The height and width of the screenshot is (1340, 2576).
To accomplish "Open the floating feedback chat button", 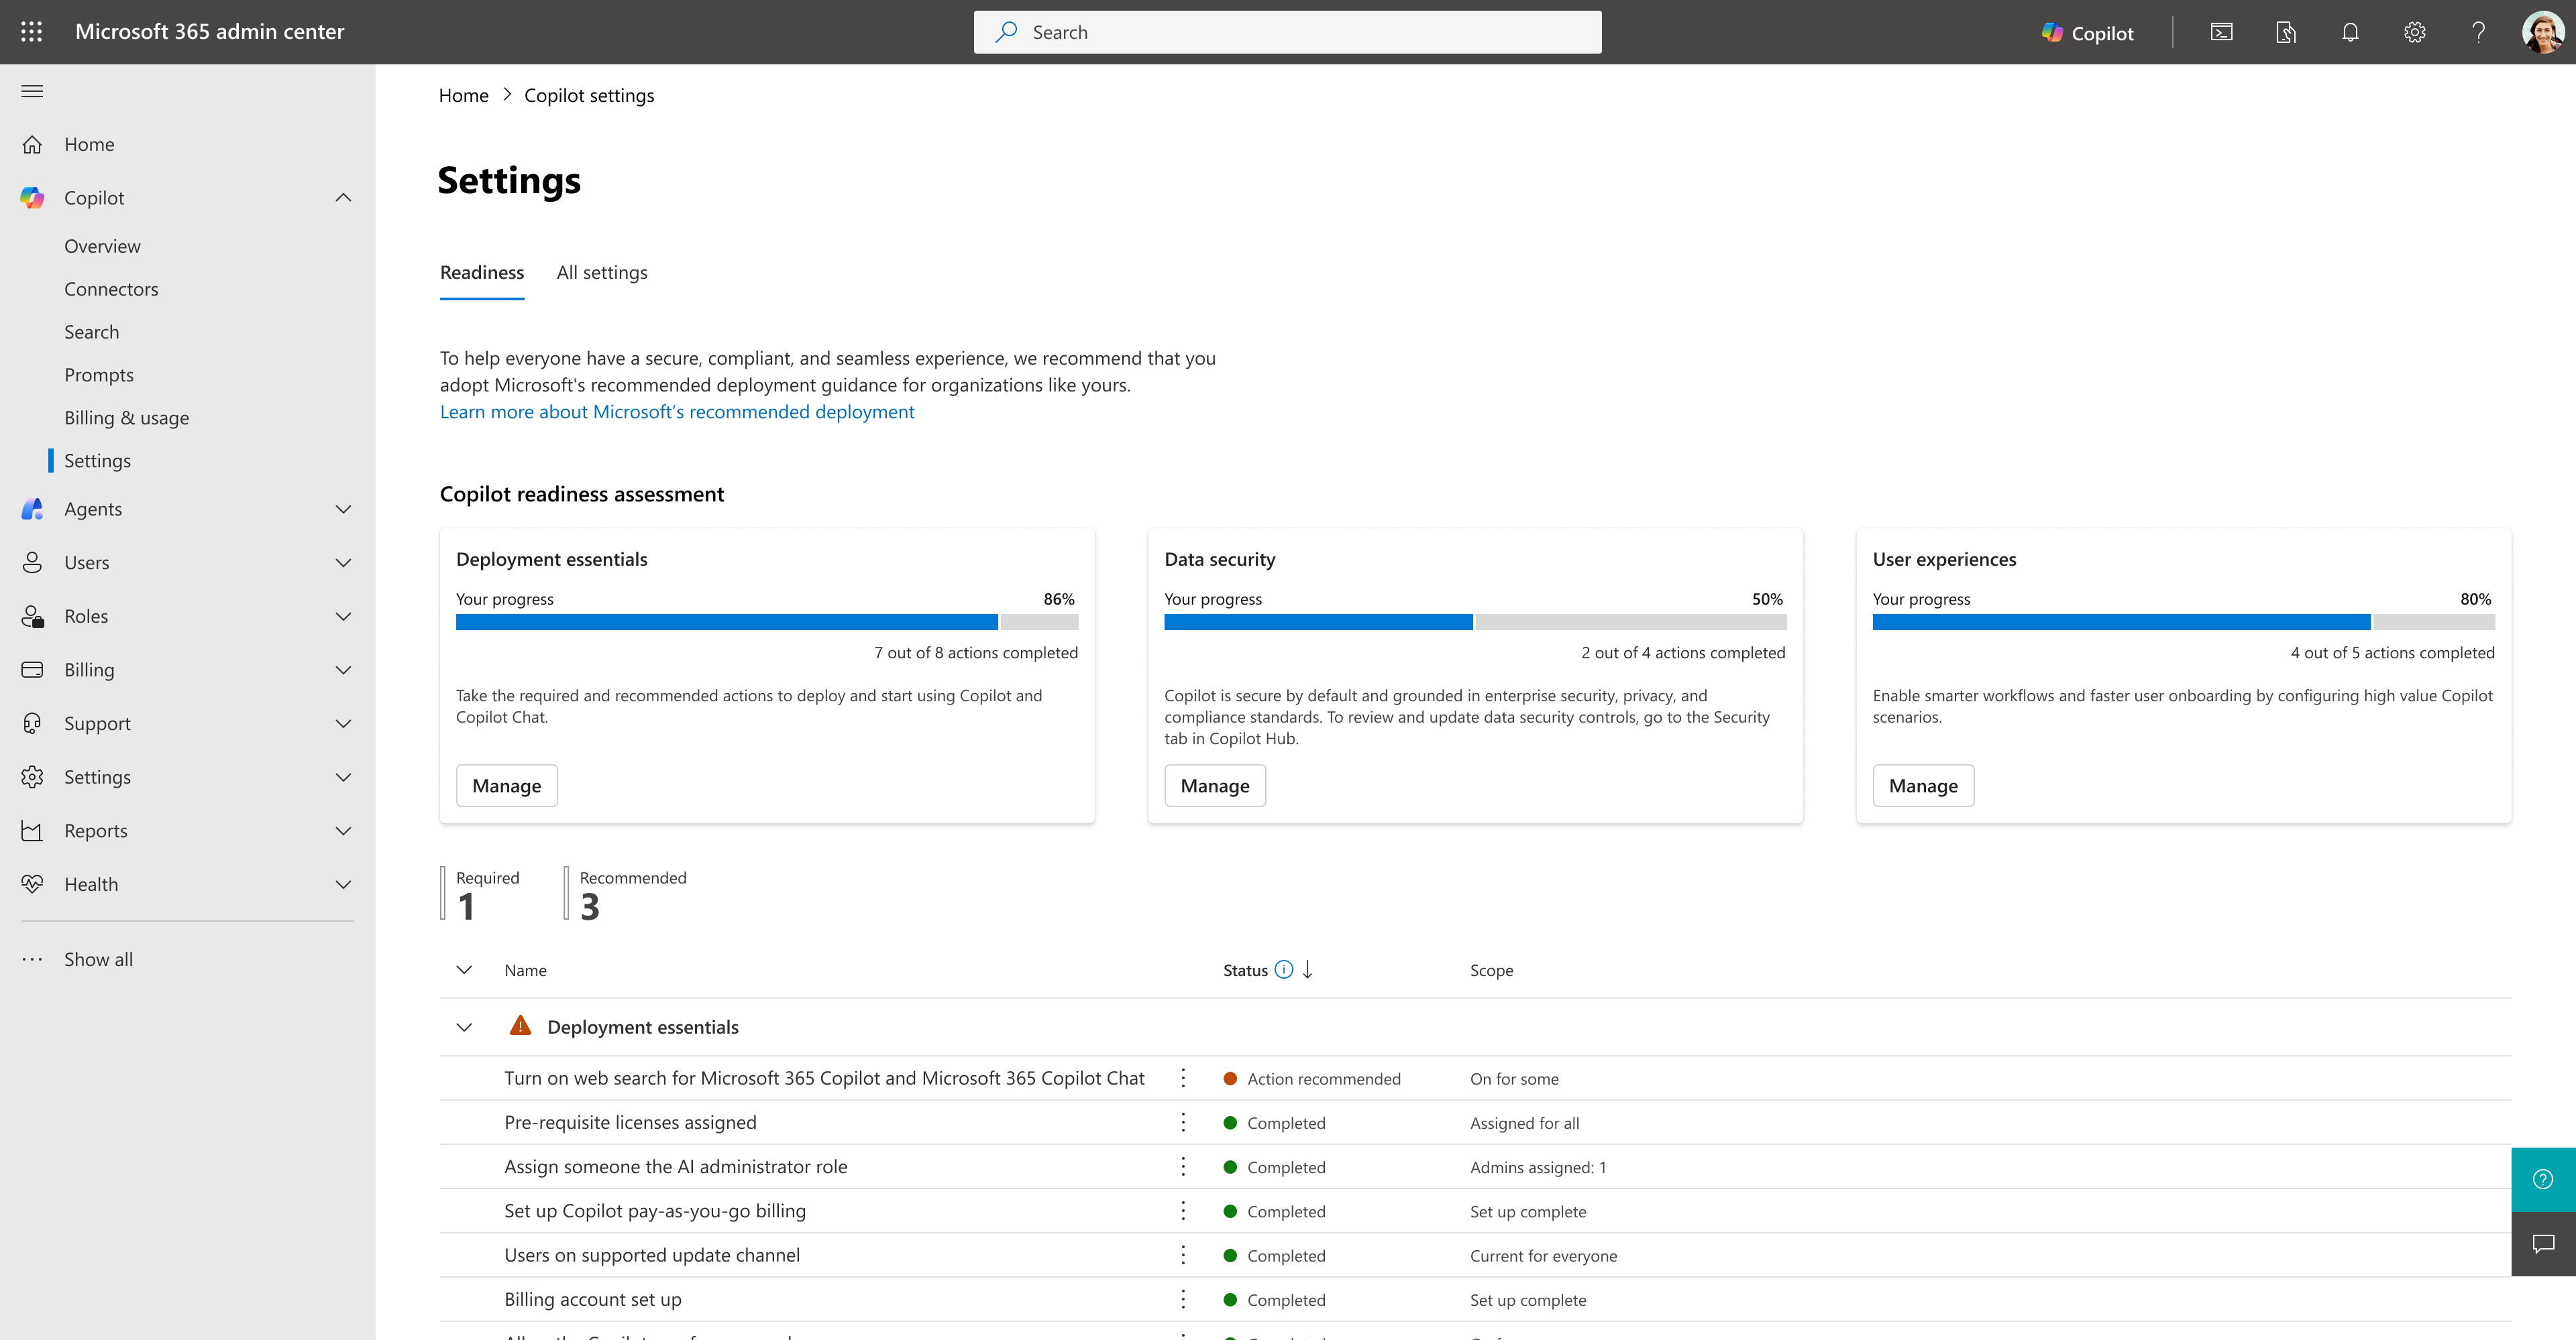I will pos(2543,1244).
